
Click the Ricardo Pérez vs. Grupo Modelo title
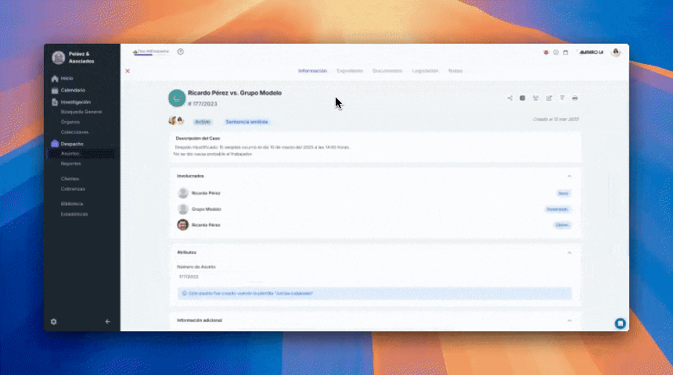click(235, 93)
